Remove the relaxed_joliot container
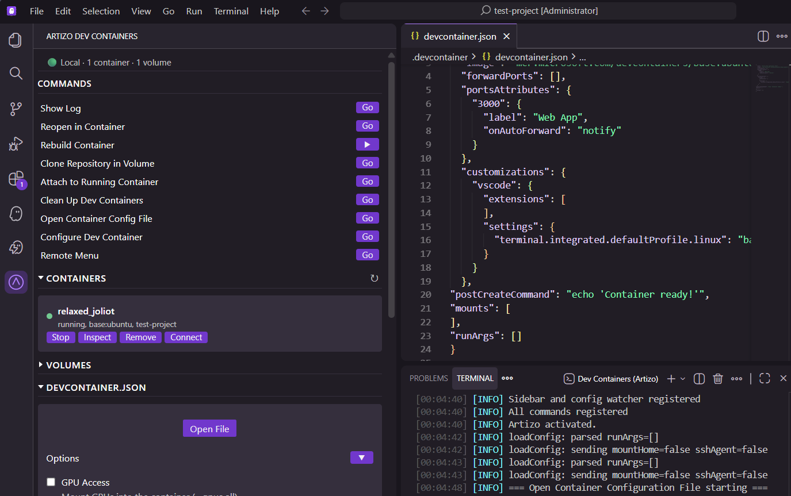Screen dimensions: 791x496 141,337
